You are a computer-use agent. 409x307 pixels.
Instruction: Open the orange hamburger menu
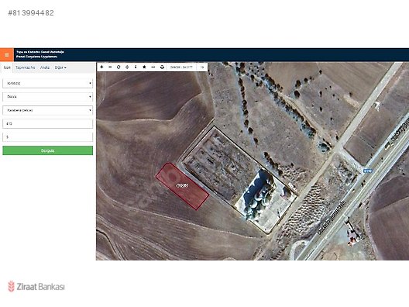click(7, 55)
